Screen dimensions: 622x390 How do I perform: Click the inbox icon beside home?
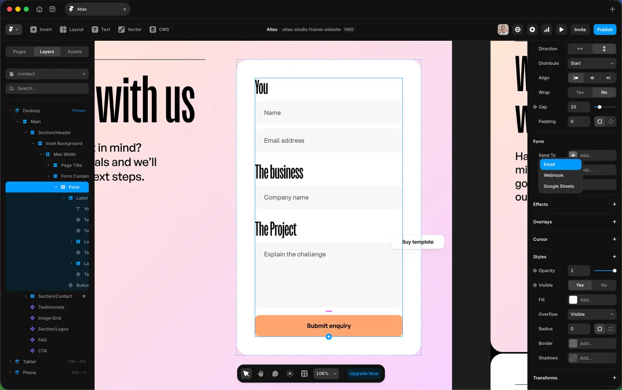[52, 9]
